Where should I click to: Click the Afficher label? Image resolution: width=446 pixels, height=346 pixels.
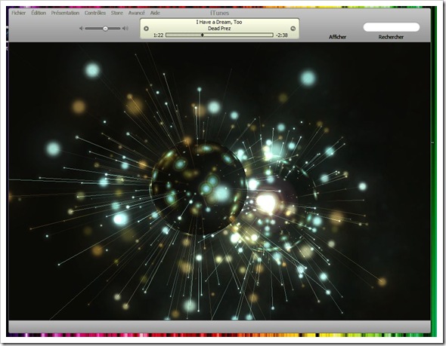pyautogui.click(x=337, y=37)
